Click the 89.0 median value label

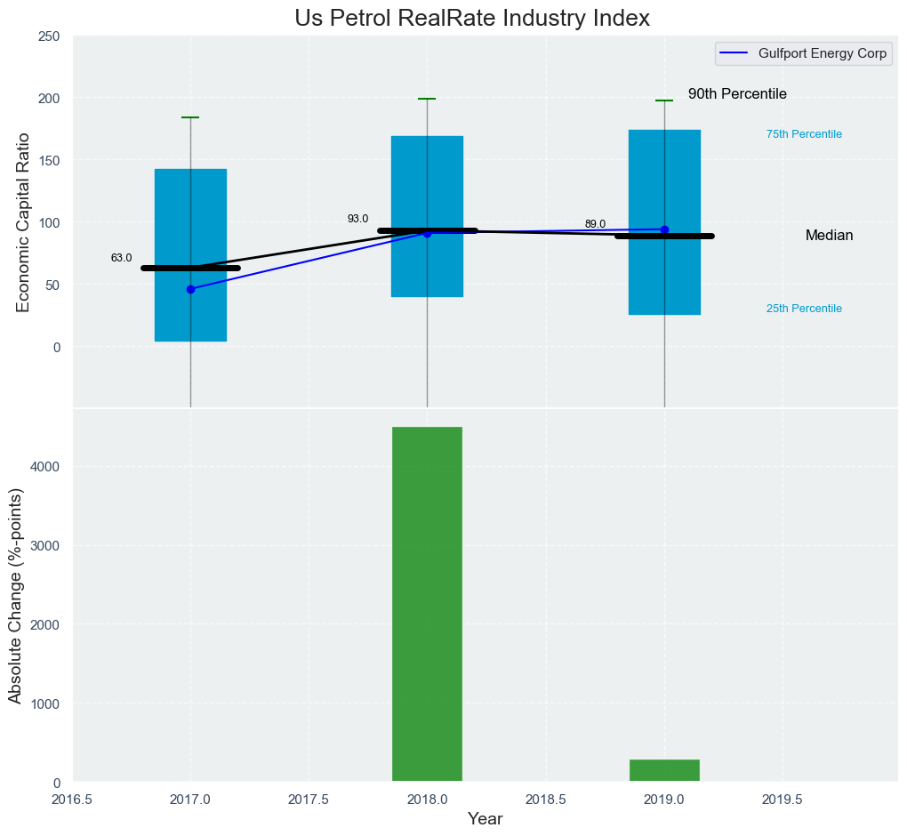coord(595,224)
